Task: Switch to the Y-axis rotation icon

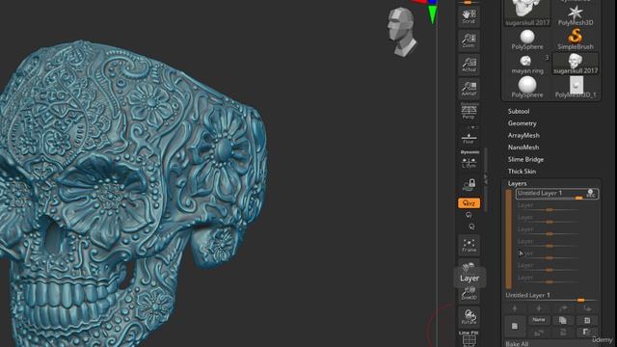Action: click(x=469, y=215)
